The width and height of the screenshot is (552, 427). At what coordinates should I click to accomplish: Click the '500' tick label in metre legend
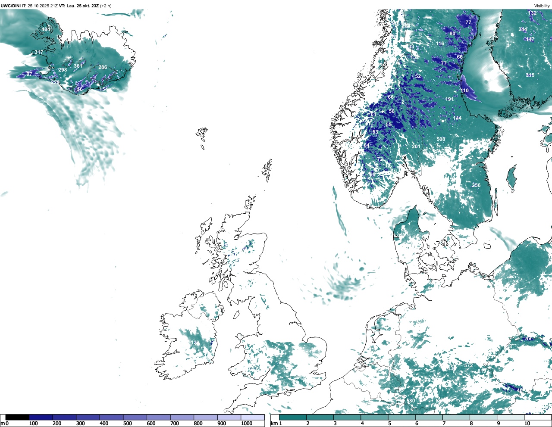pyautogui.click(x=128, y=424)
